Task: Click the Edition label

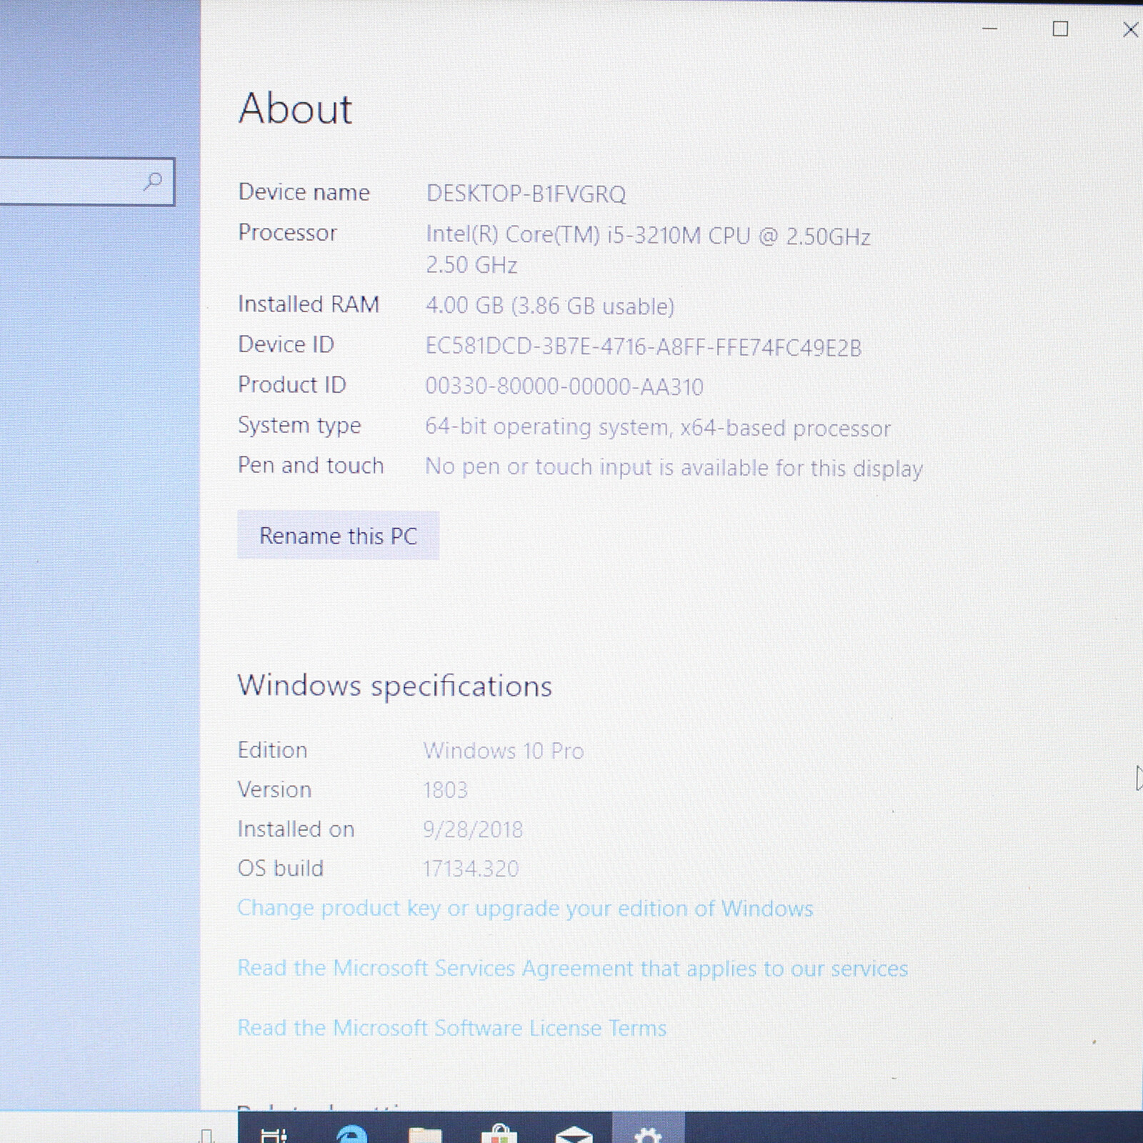Action: click(272, 750)
